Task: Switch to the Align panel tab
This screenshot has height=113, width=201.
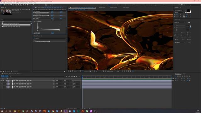Action: click(x=184, y=74)
